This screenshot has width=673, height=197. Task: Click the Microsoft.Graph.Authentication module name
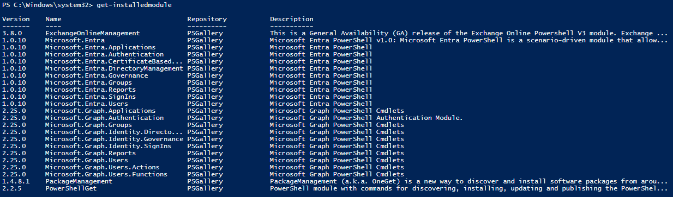click(104, 118)
